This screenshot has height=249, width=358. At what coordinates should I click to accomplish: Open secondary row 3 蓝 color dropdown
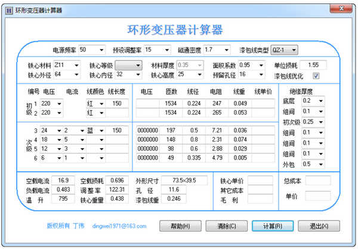click(x=101, y=131)
